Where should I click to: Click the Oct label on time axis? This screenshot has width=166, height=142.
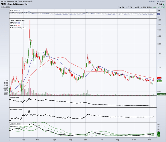click(149, 140)
